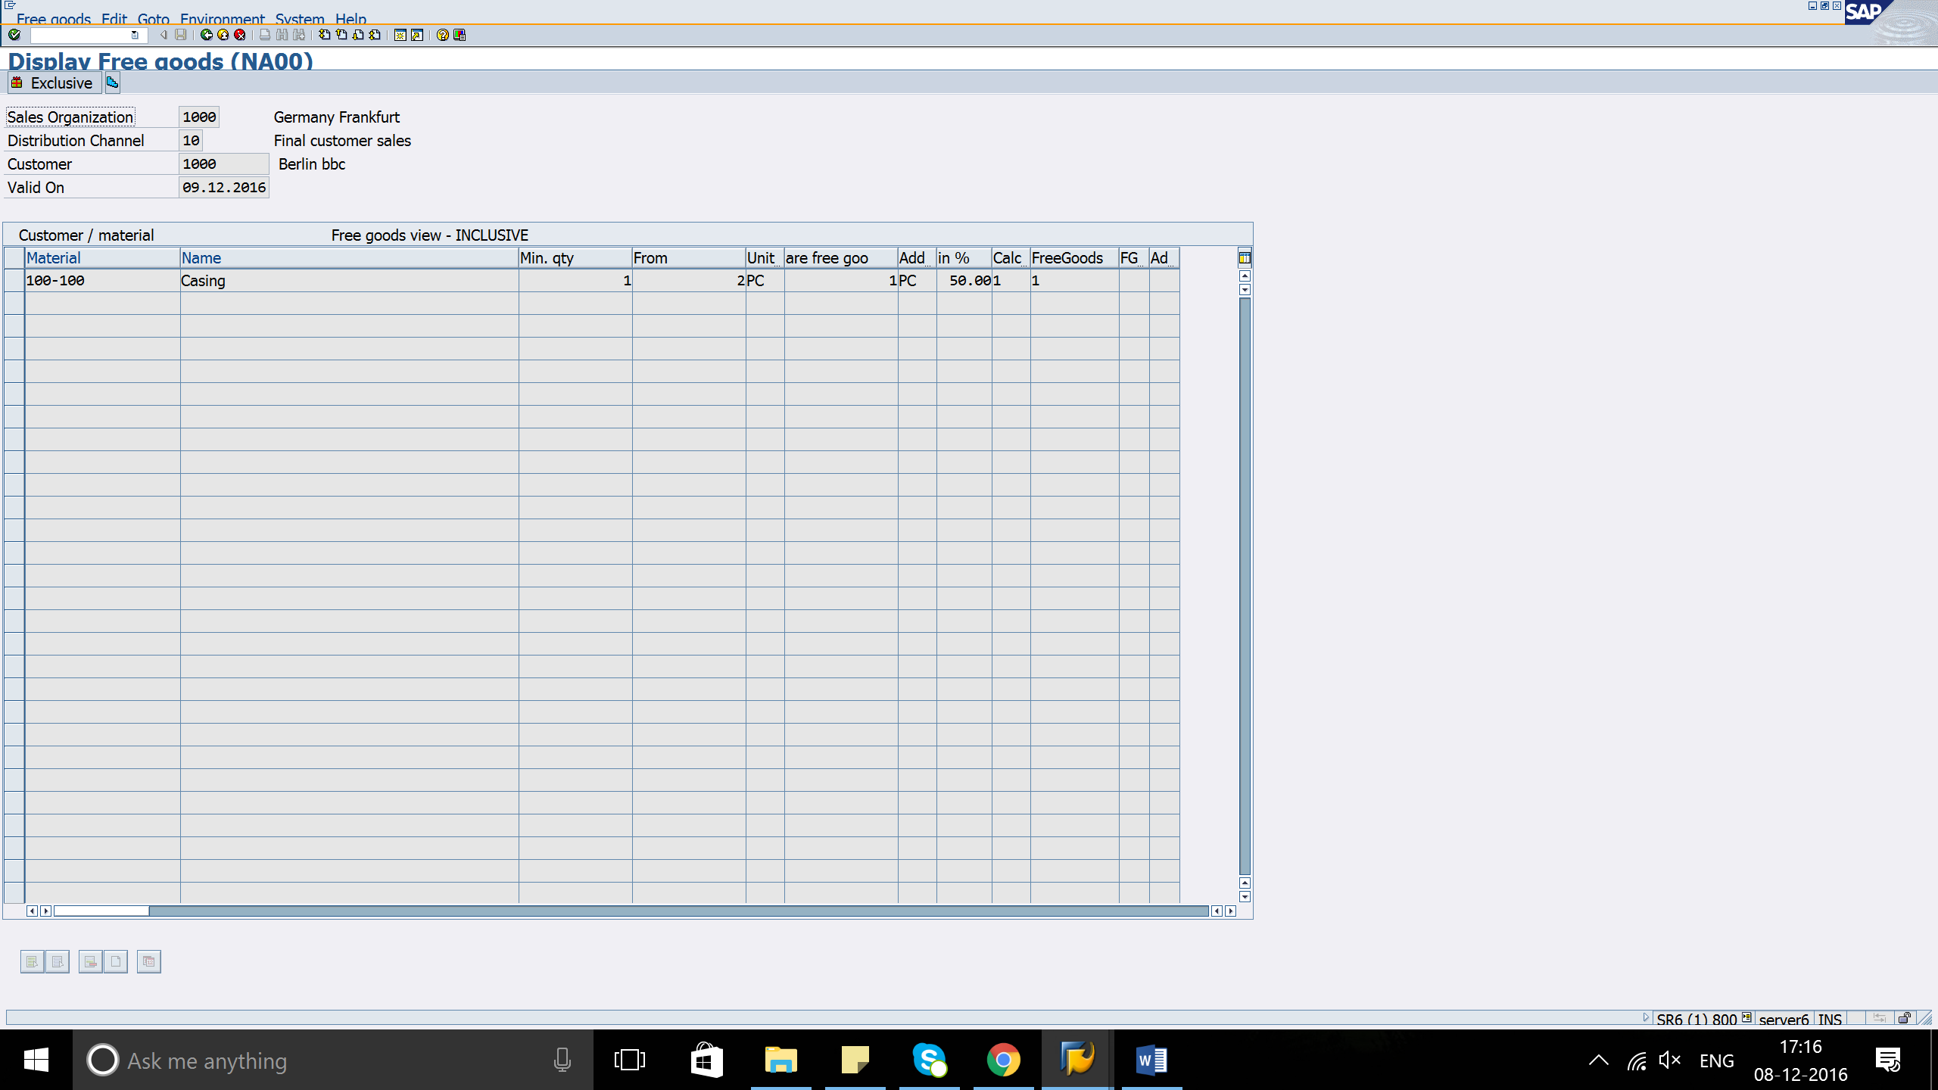This screenshot has width=1938, height=1090.
Task: Click the Customer field value 1000
Action: (x=224, y=164)
